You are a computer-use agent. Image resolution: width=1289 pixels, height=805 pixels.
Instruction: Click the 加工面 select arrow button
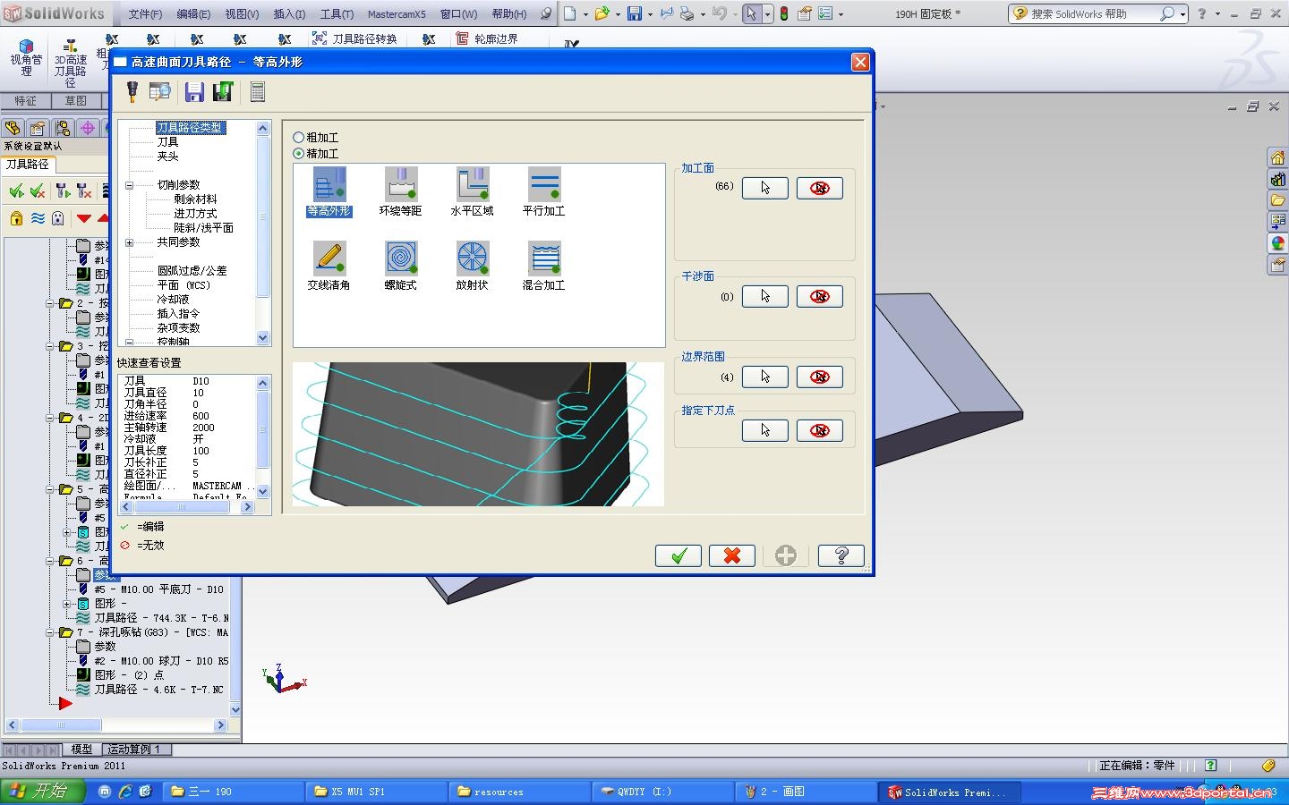click(x=764, y=188)
